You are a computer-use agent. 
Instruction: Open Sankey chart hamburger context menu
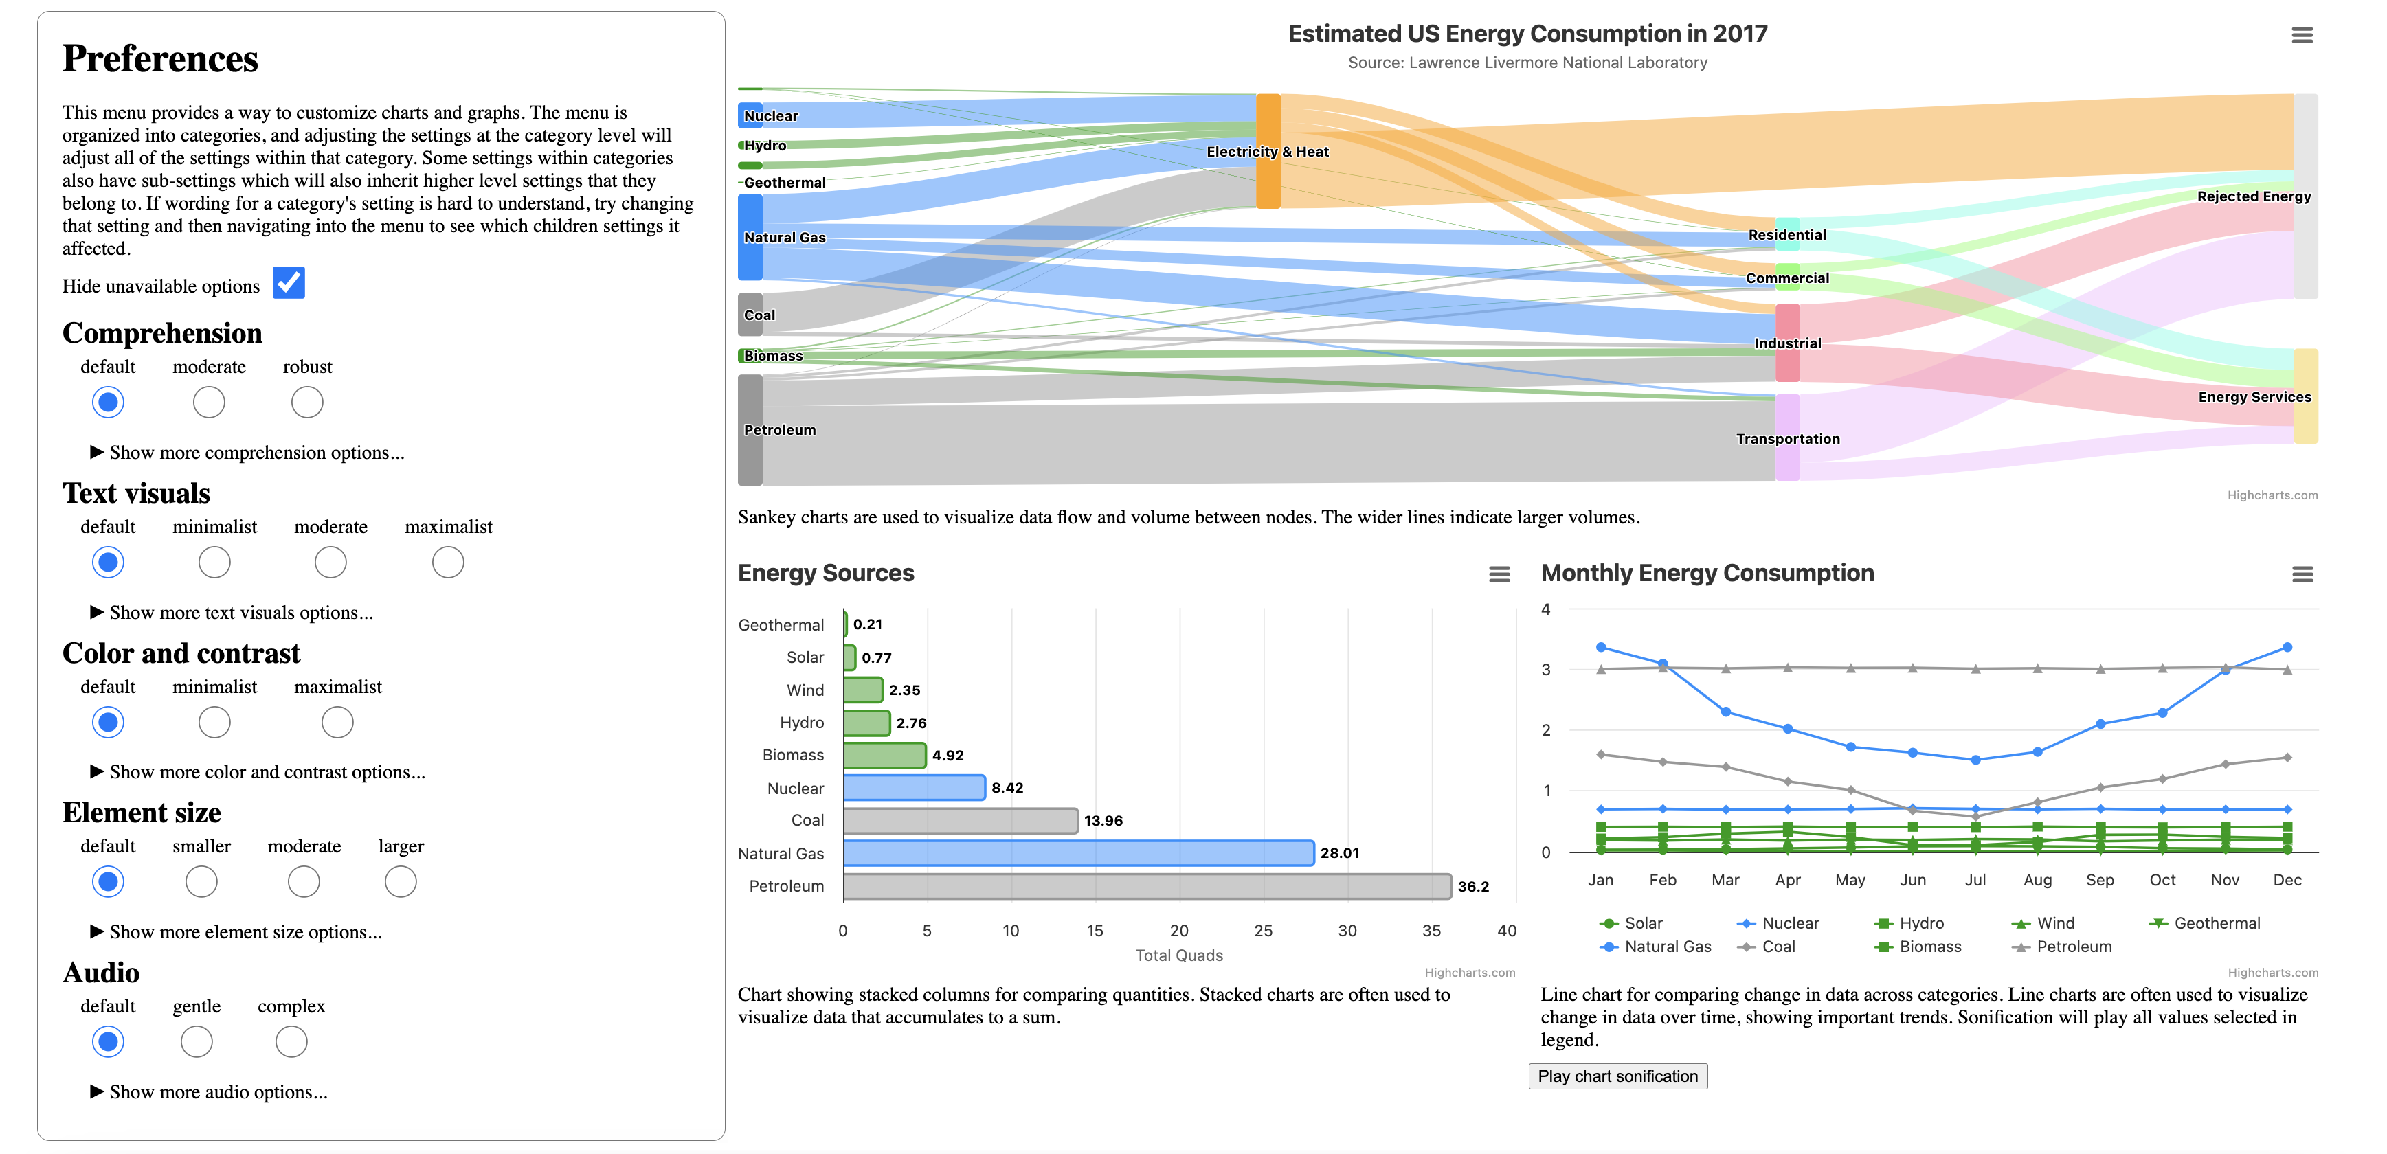(2301, 35)
